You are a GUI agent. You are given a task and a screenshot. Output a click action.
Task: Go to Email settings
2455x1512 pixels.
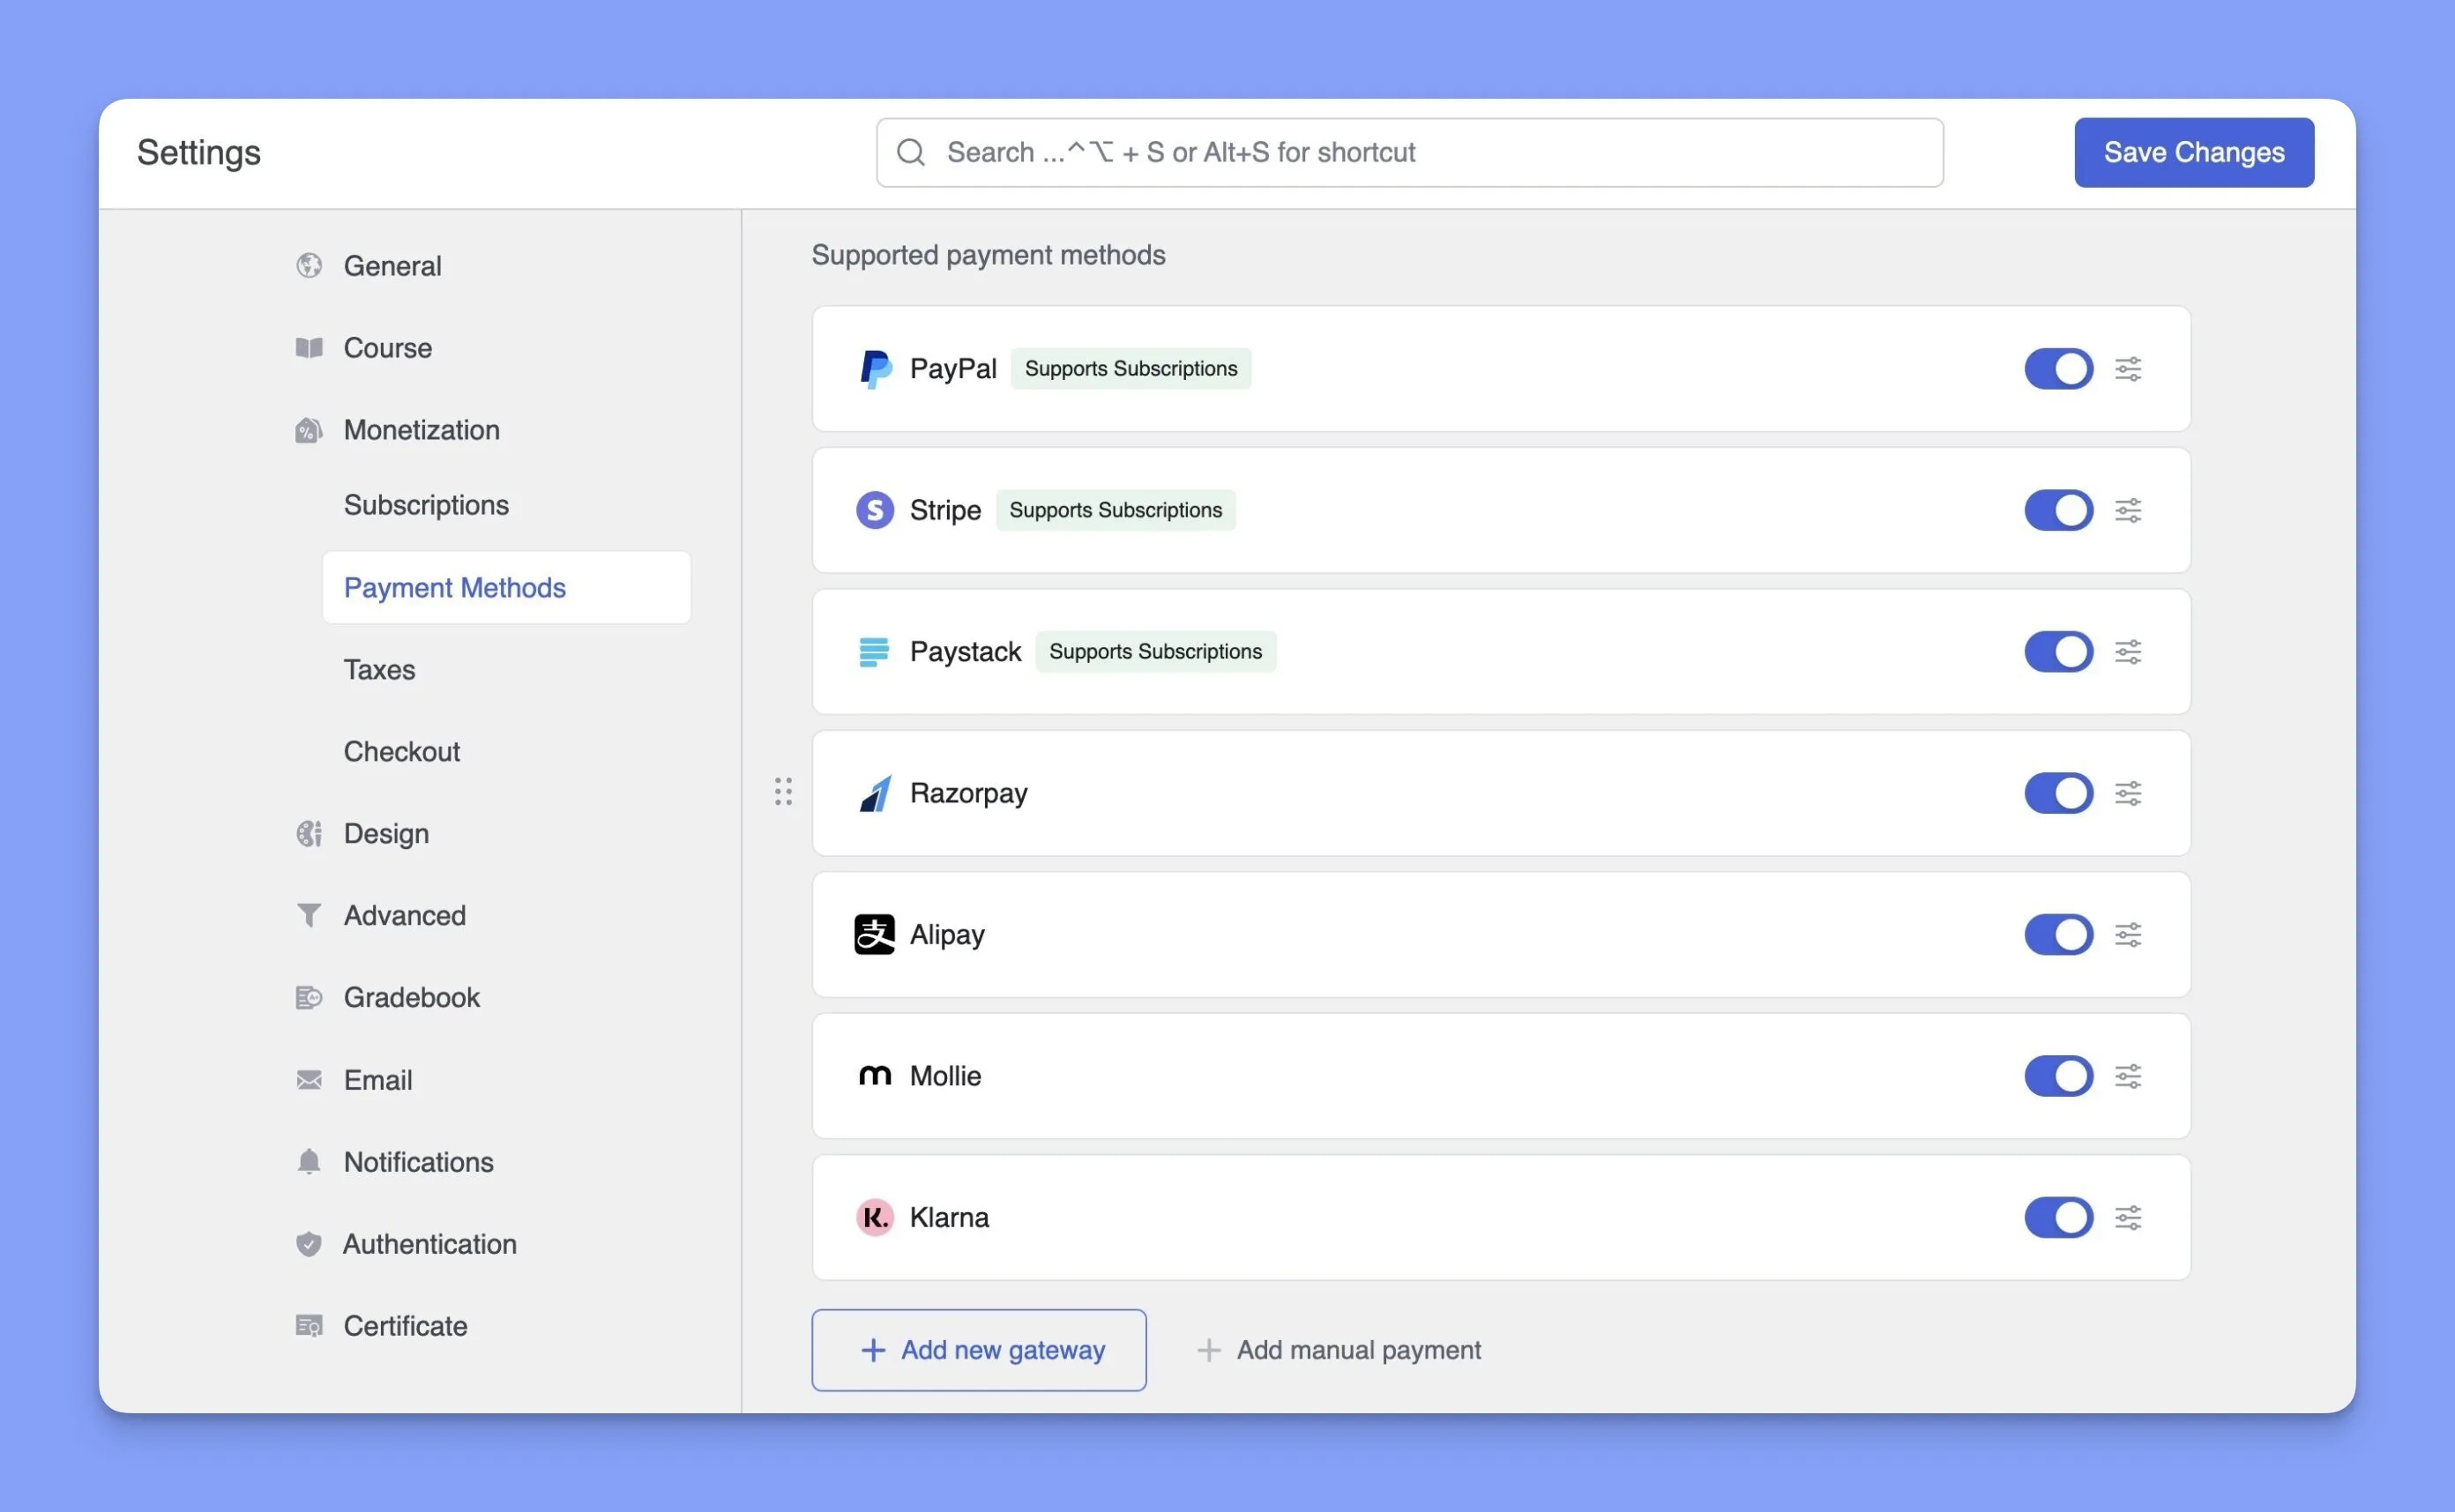[378, 1080]
